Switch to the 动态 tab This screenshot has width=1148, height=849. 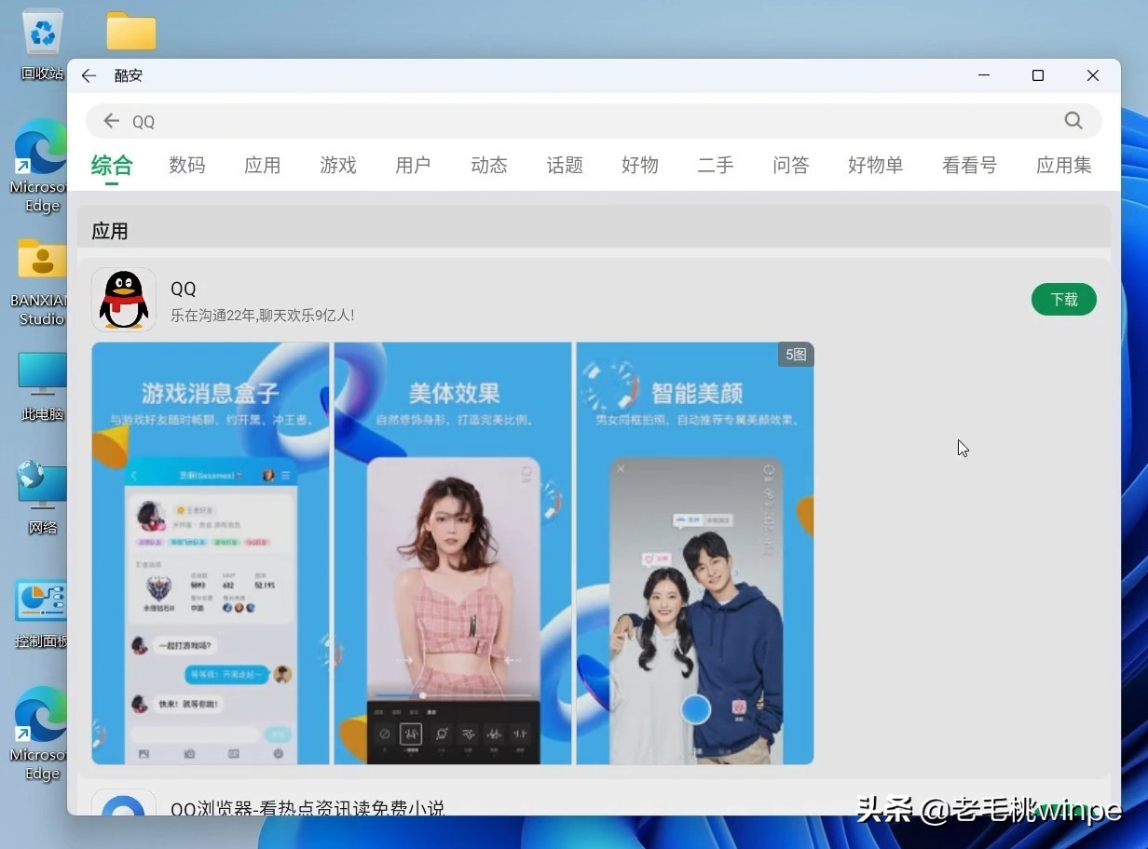[489, 166]
